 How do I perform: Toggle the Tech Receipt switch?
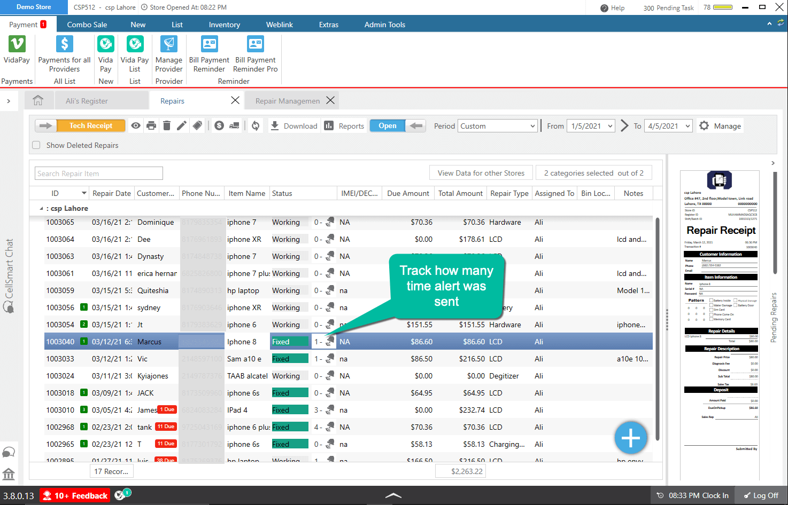click(x=80, y=126)
